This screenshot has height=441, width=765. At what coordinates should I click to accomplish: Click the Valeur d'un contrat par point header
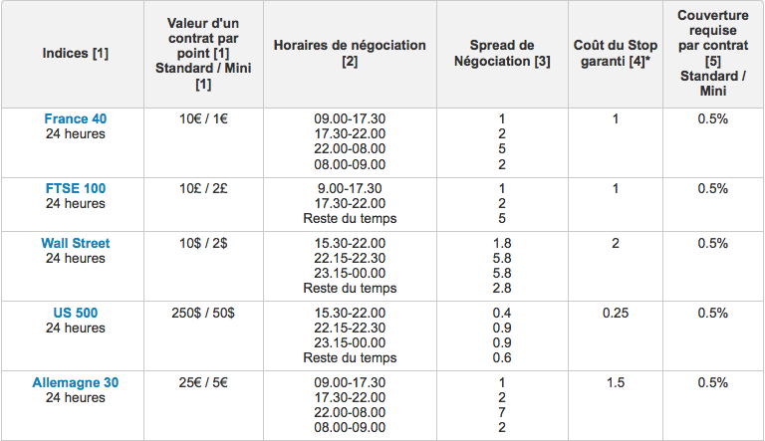203,53
